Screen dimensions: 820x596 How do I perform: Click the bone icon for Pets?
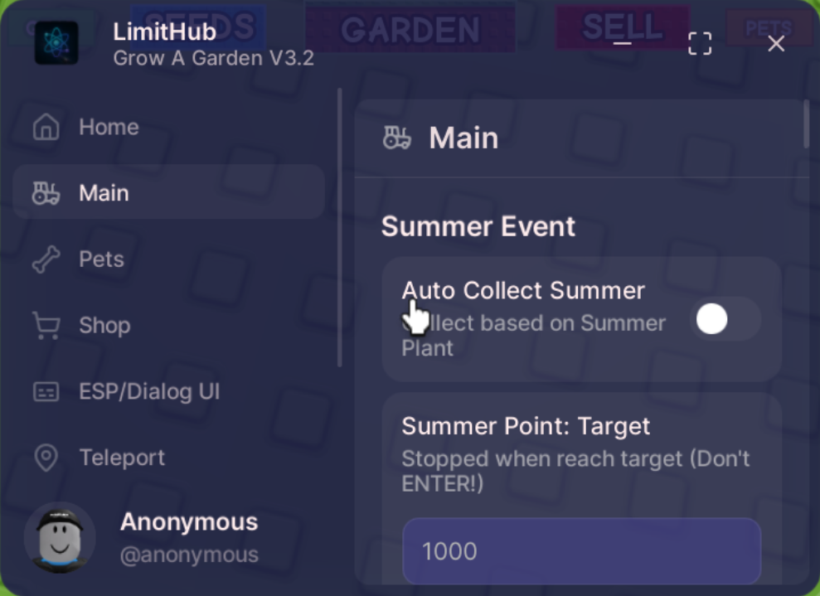pos(46,259)
